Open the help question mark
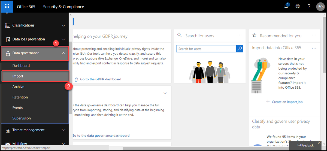Viewport: 327px width, 151px height. [x=309, y=7]
